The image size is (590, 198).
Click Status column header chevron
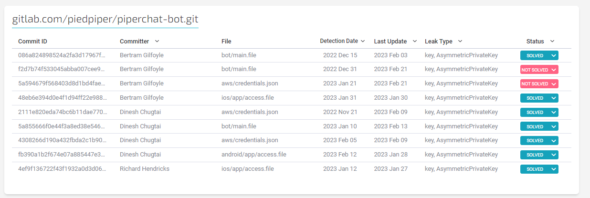(552, 42)
